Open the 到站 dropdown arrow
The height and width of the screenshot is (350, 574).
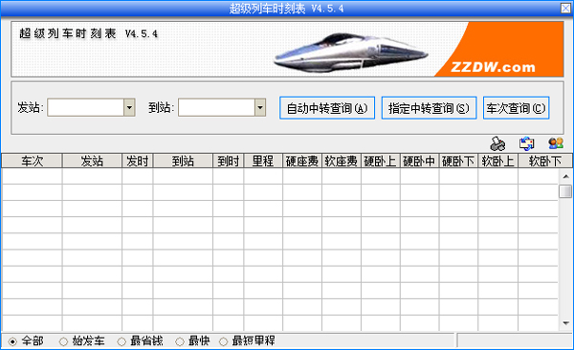coord(260,108)
